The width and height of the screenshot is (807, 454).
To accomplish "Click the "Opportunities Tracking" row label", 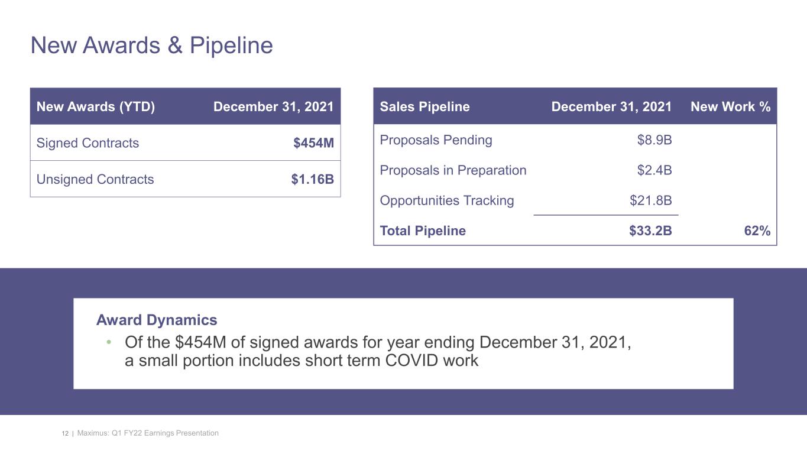I will (446, 200).
